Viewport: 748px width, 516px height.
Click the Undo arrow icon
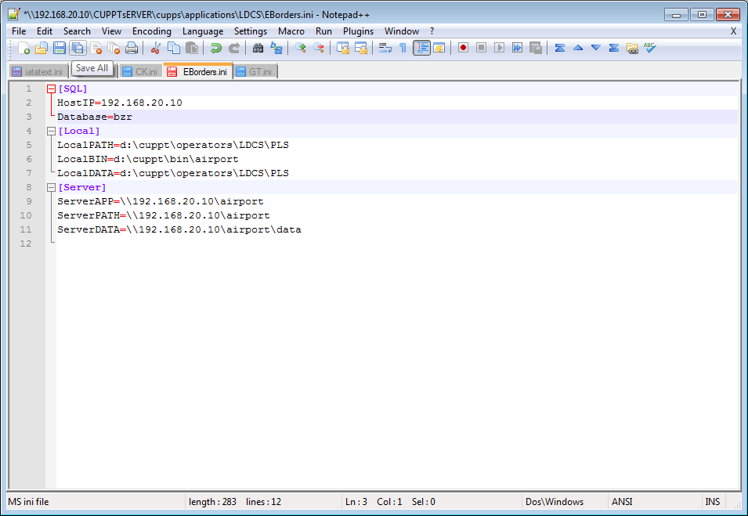pos(215,48)
